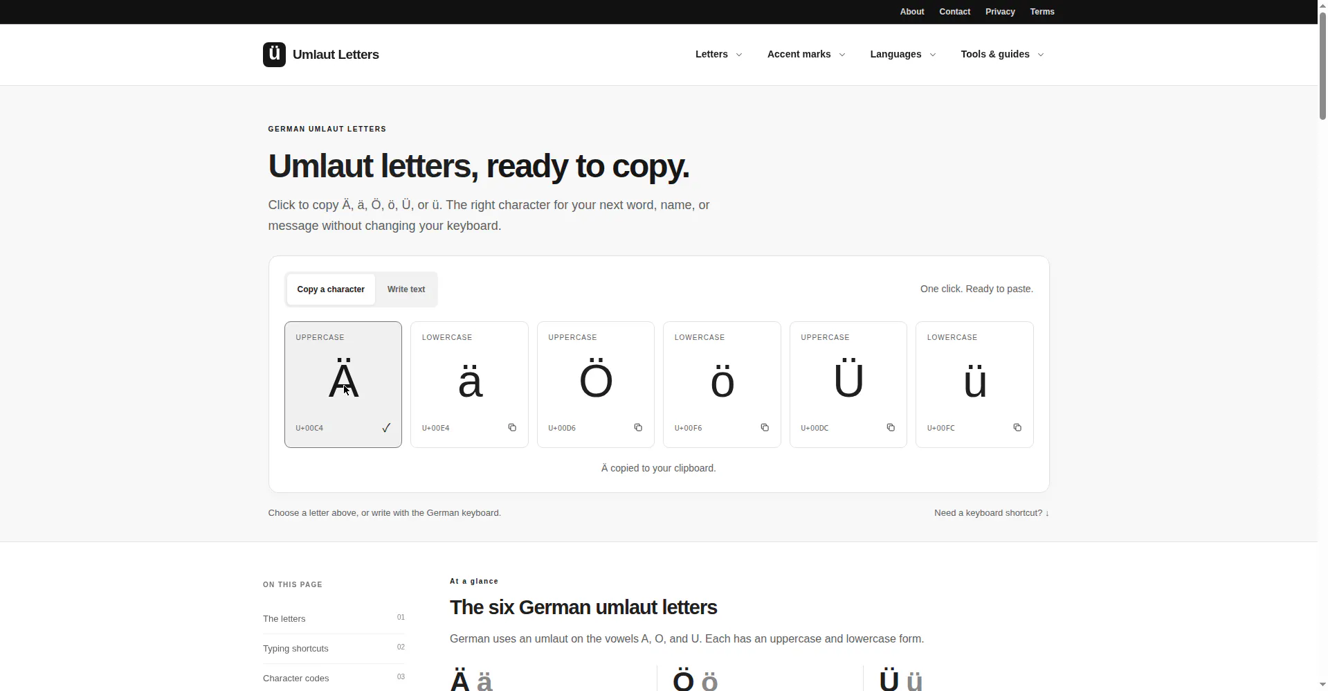Open the Tools & guides dropdown
This screenshot has width=1328, height=691.
point(1002,55)
